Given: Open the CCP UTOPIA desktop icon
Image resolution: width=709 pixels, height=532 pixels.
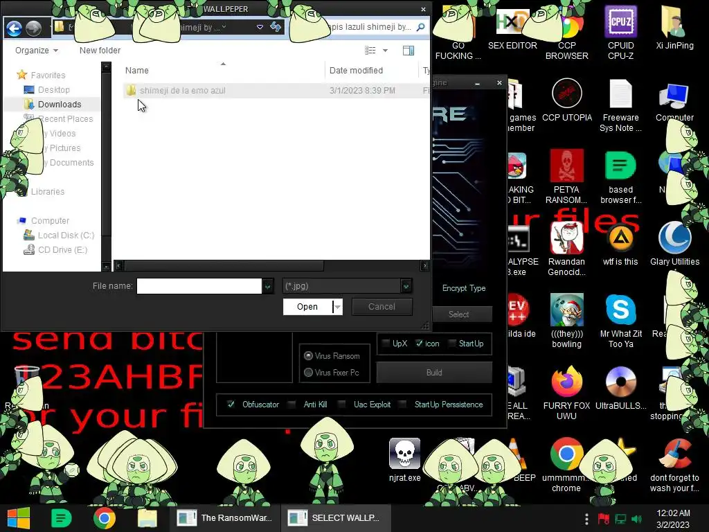Looking at the screenshot, I should click(566, 100).
